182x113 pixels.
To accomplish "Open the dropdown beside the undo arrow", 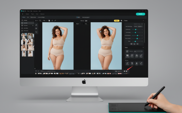I will [x=46, y=21].
